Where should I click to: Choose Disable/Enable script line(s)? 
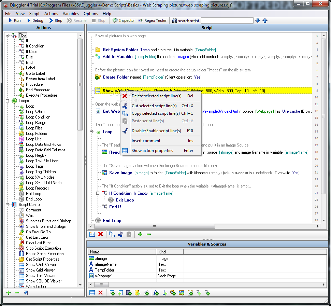pos(161,131)
